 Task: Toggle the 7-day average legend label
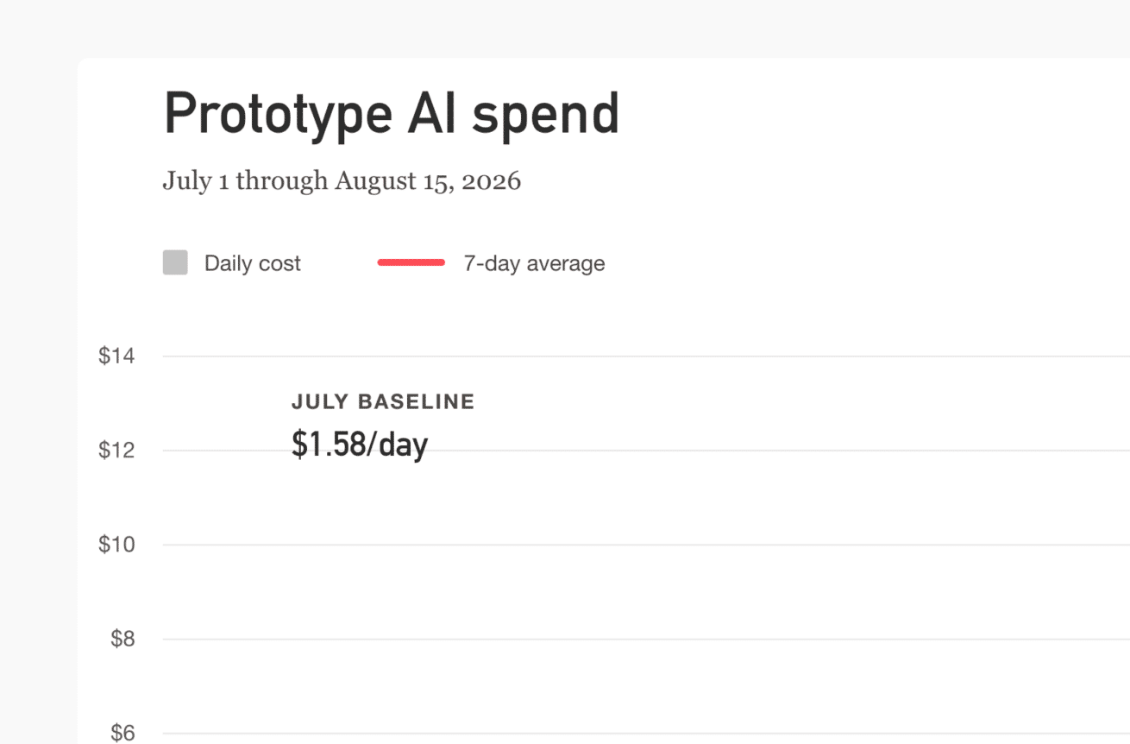coord(534,263)
